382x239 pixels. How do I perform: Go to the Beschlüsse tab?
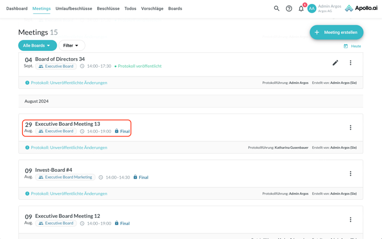coord(108,9)
